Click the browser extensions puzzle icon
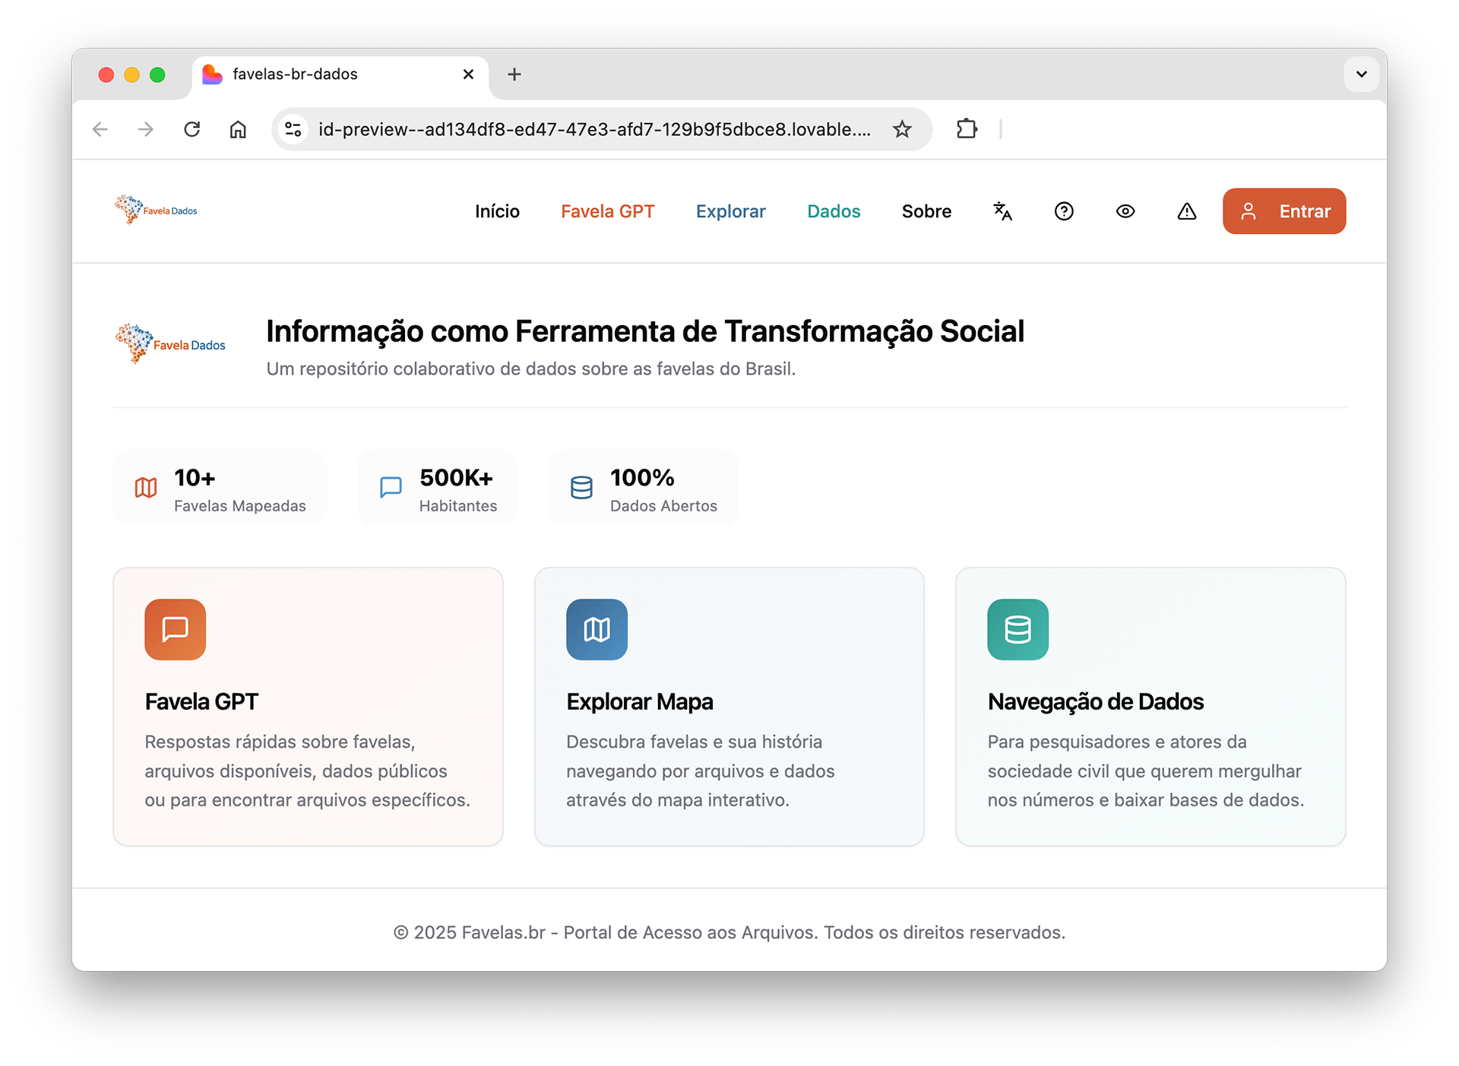1459x1066 pixels. pyautogui.click(x=967, y=129)
